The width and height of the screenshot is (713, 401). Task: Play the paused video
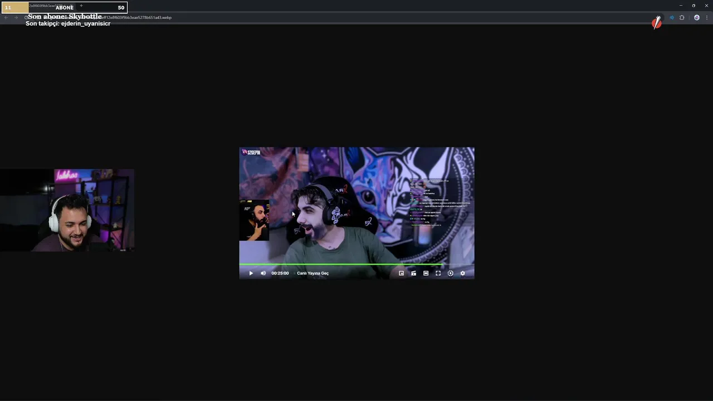coord(251,273)
